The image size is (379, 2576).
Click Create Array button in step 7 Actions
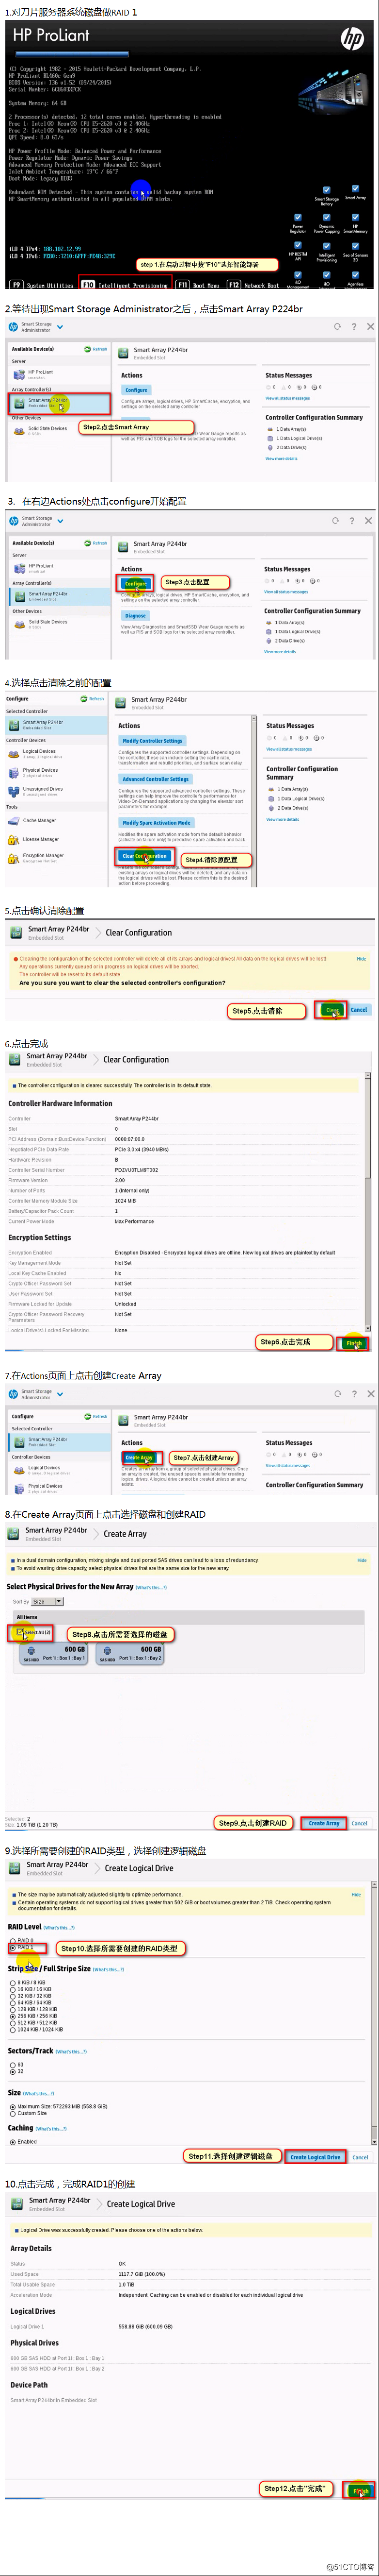(140, 1457)
